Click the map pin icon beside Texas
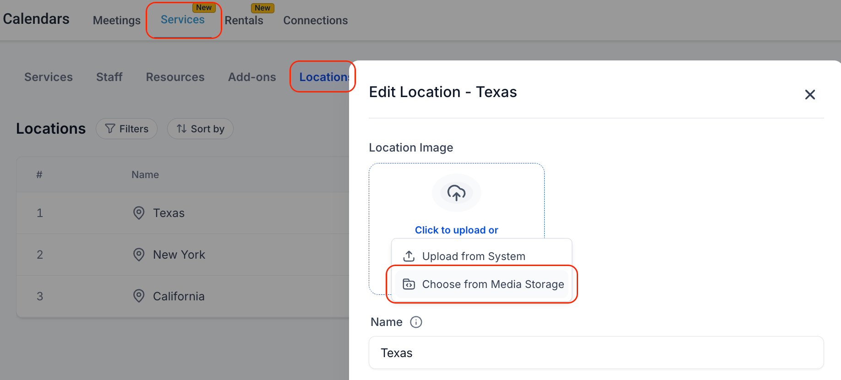 [x=139, y=213]
